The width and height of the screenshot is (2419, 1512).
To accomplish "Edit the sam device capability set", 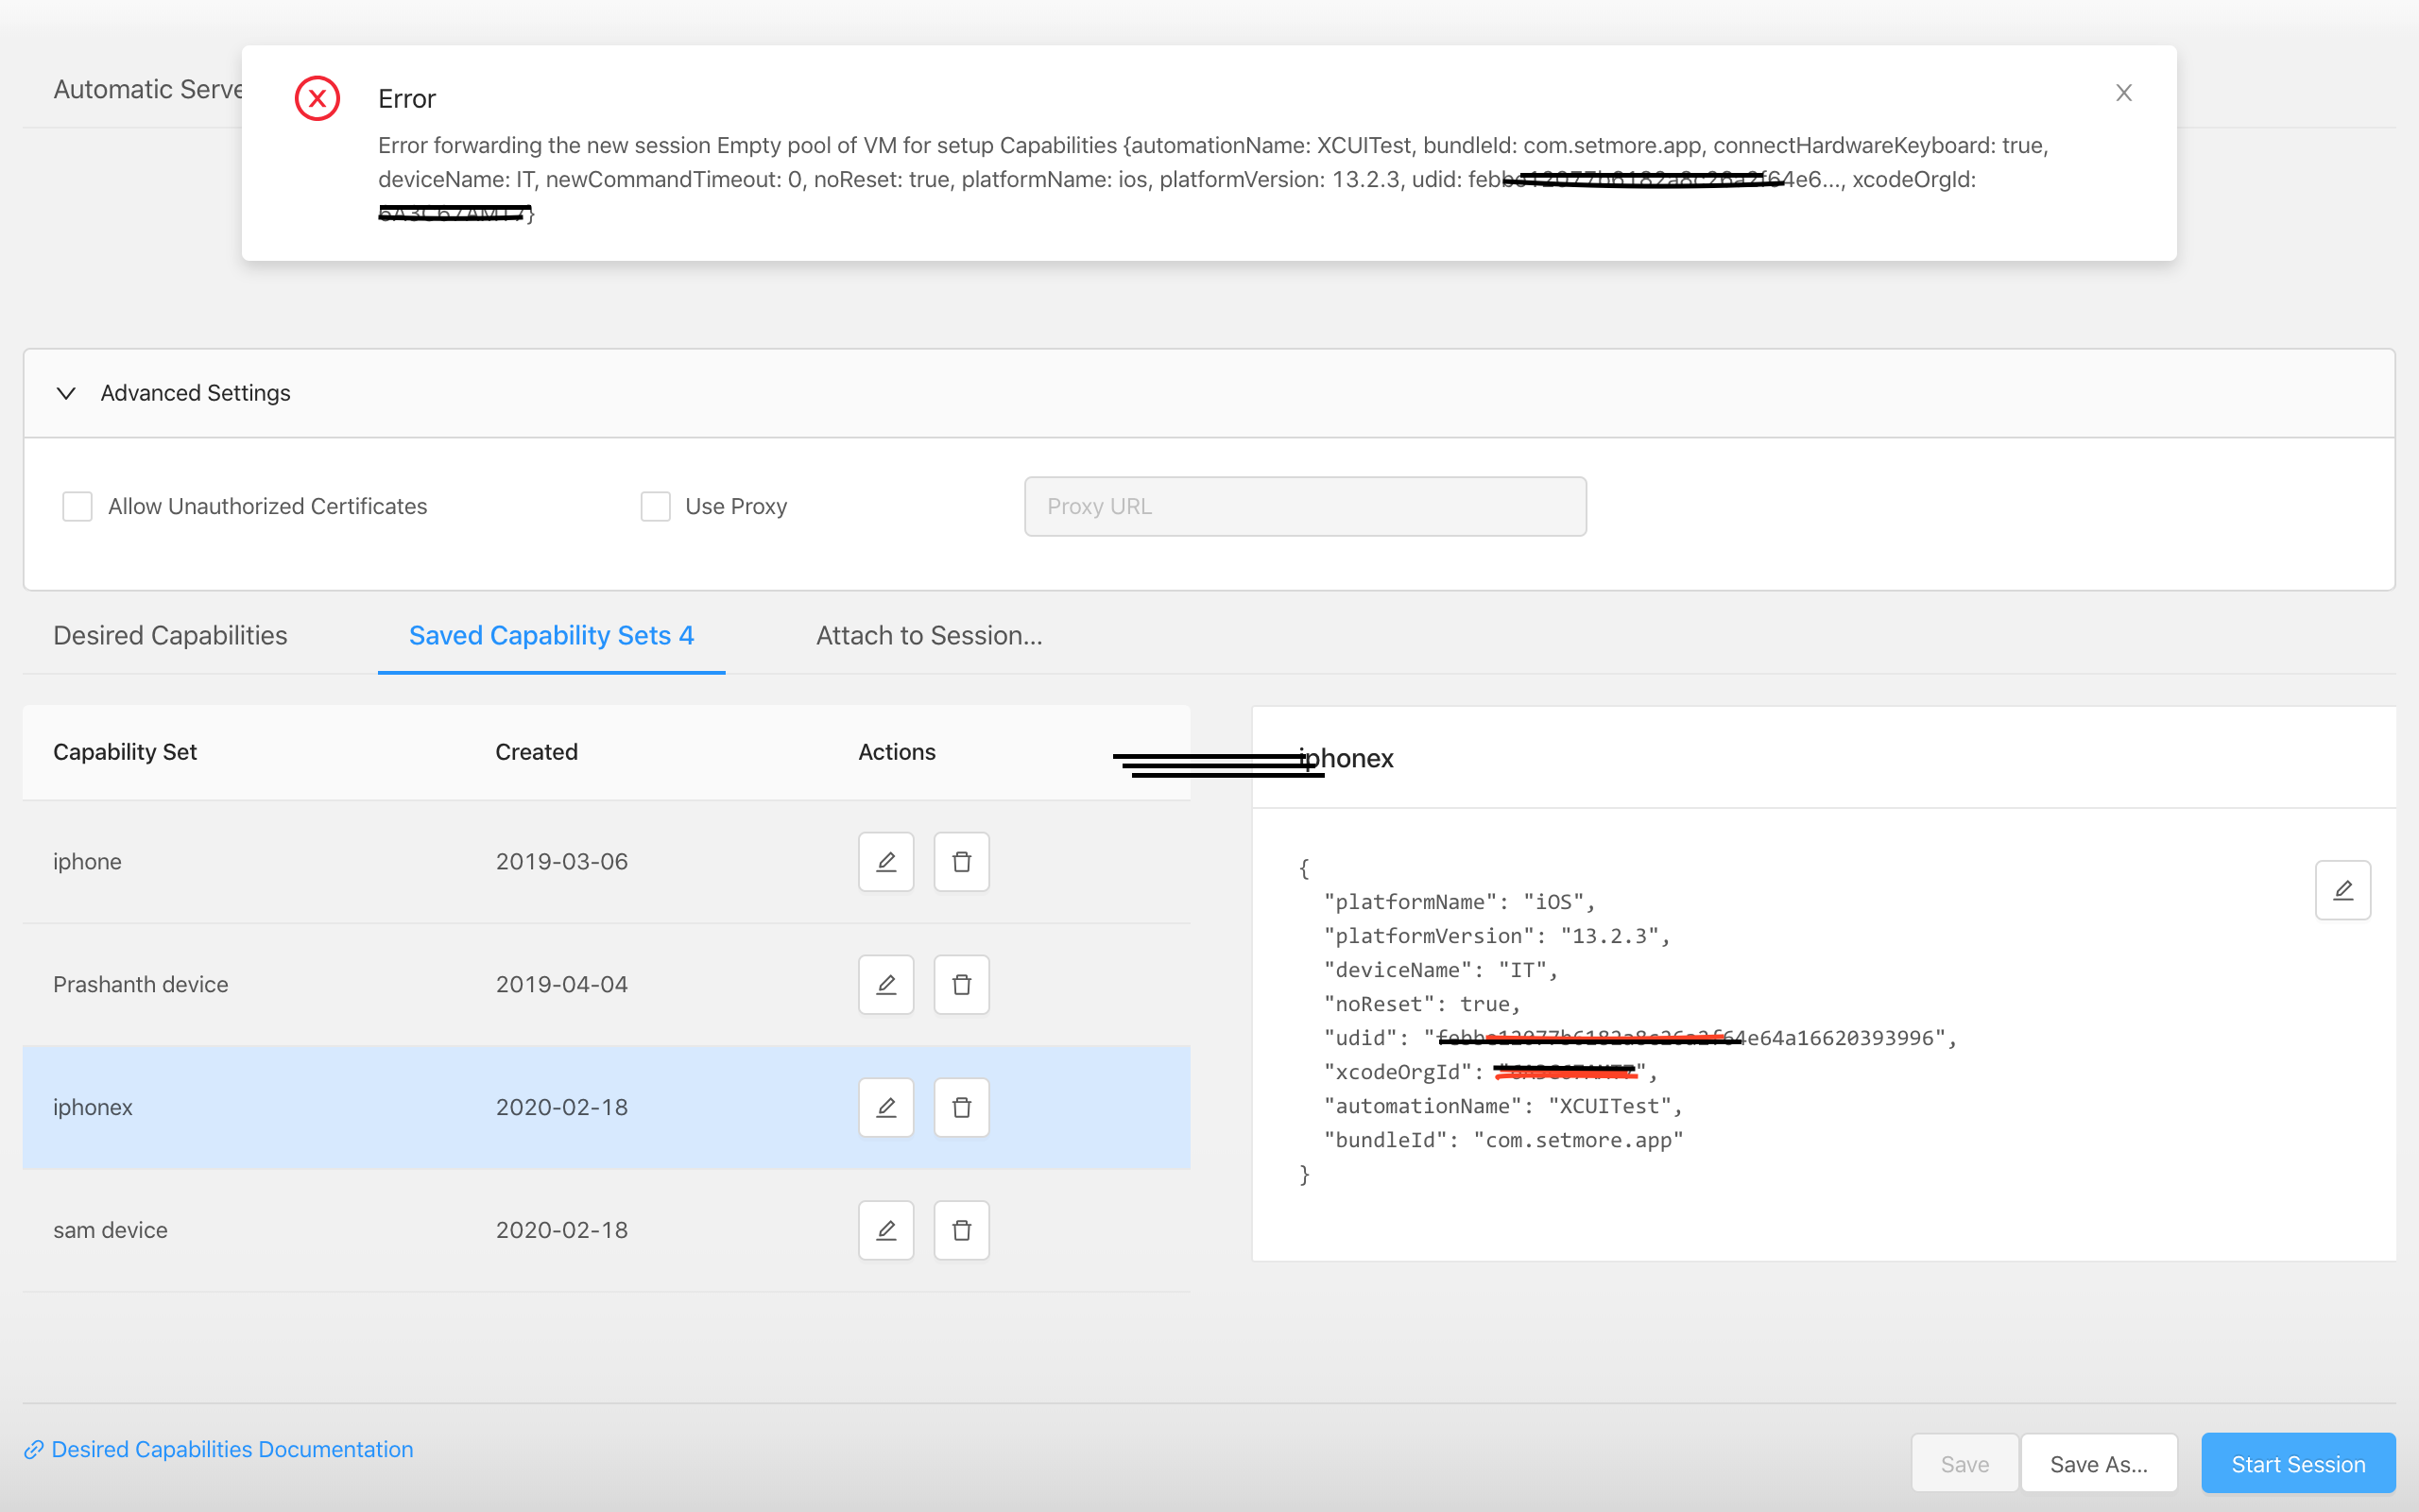I will (x=885, y=1230).
